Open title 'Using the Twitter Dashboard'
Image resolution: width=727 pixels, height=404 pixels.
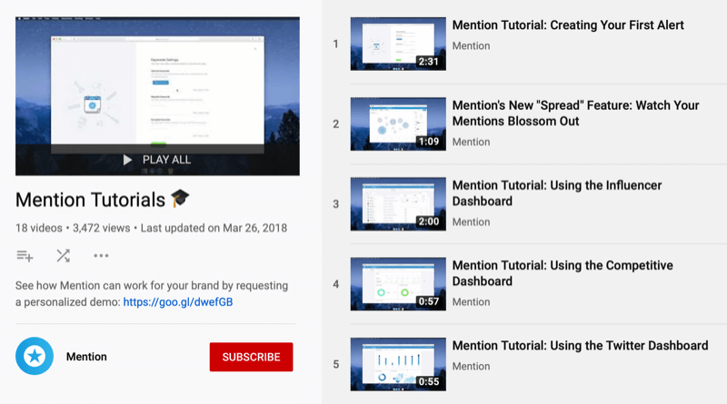coord(580,346)
